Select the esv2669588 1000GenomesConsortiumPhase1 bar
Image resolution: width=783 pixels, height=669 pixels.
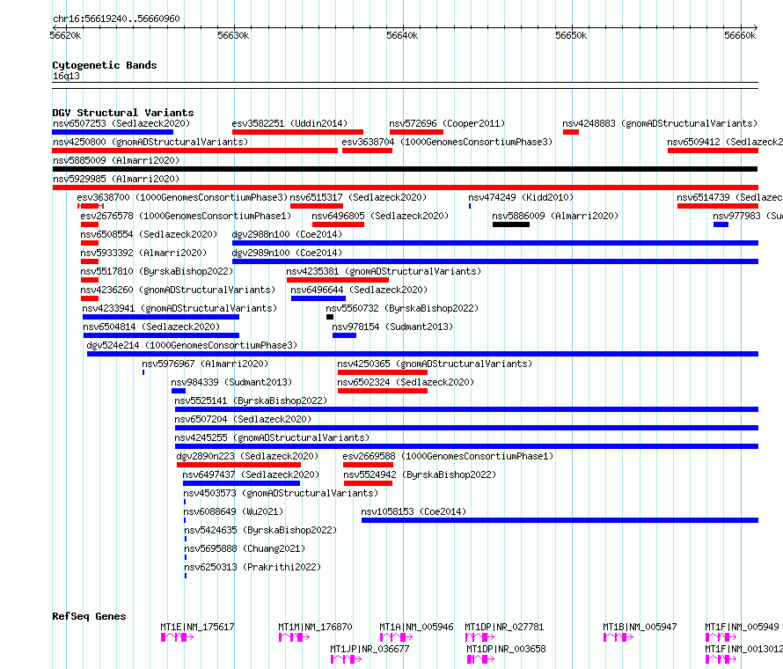point(368,465)
